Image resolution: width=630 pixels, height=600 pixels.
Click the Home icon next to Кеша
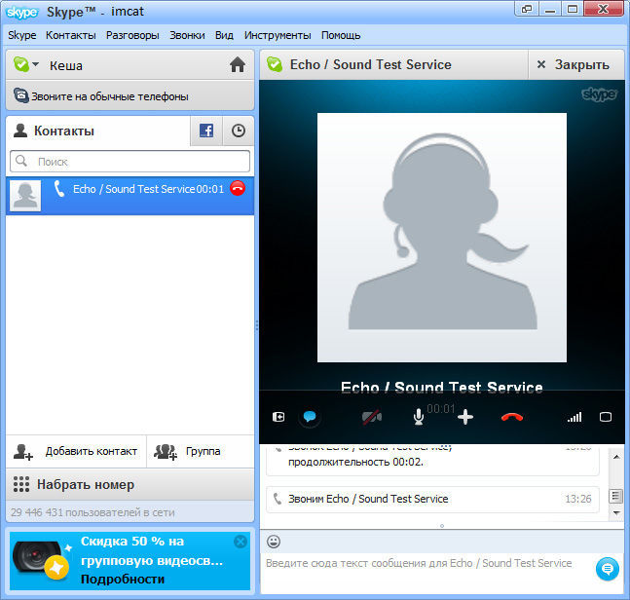point(237,65)
